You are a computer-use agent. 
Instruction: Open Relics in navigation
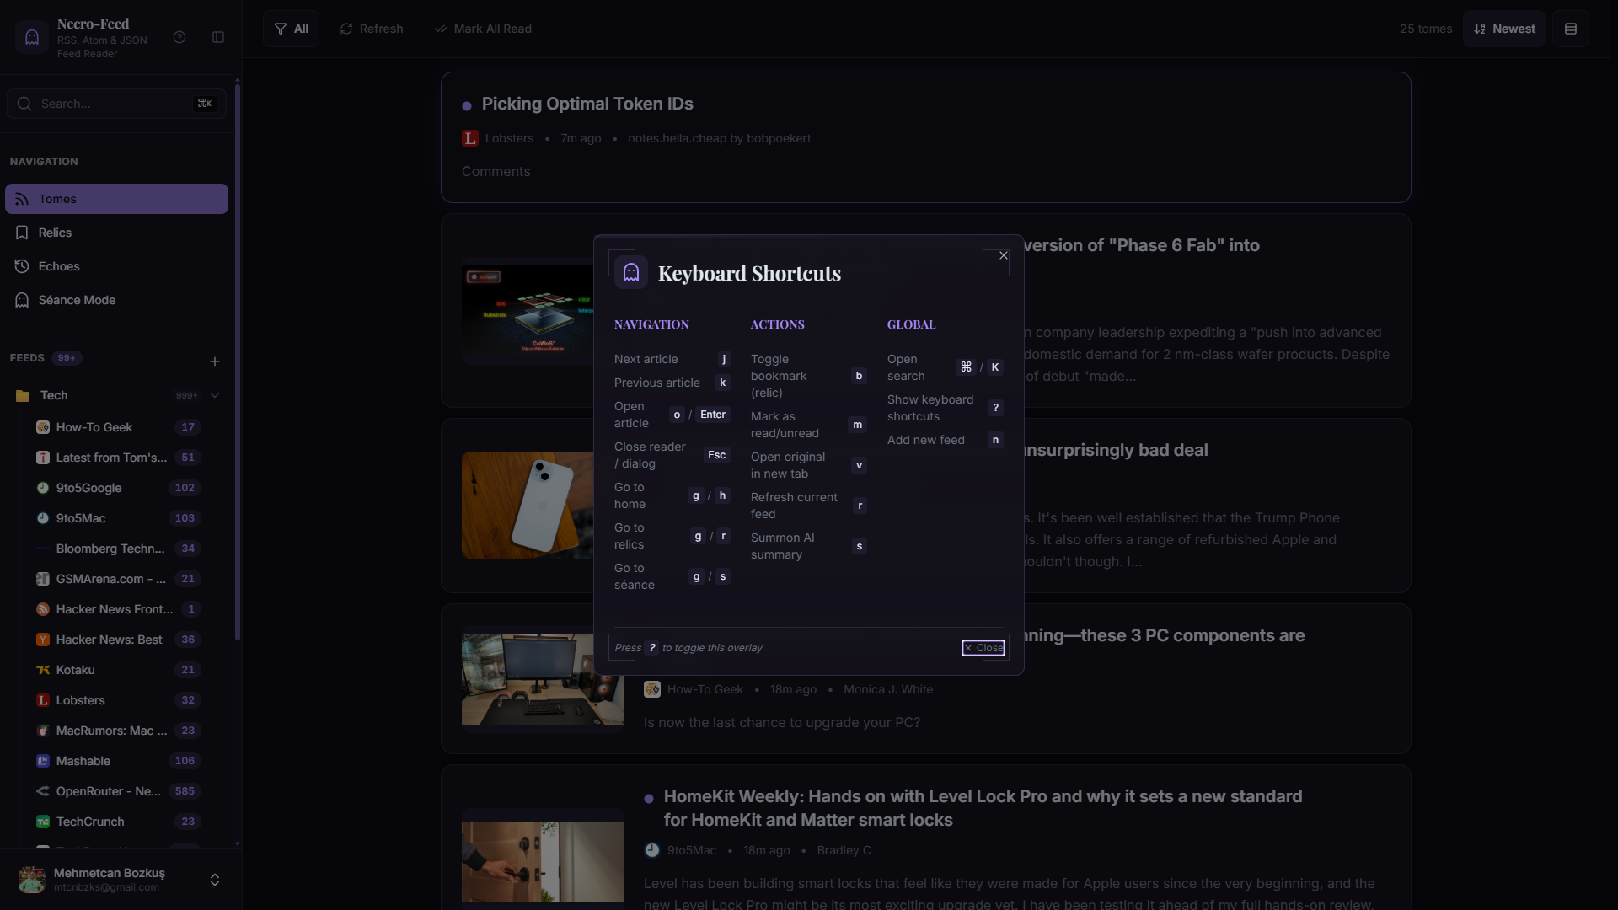[x=55, y=233]
